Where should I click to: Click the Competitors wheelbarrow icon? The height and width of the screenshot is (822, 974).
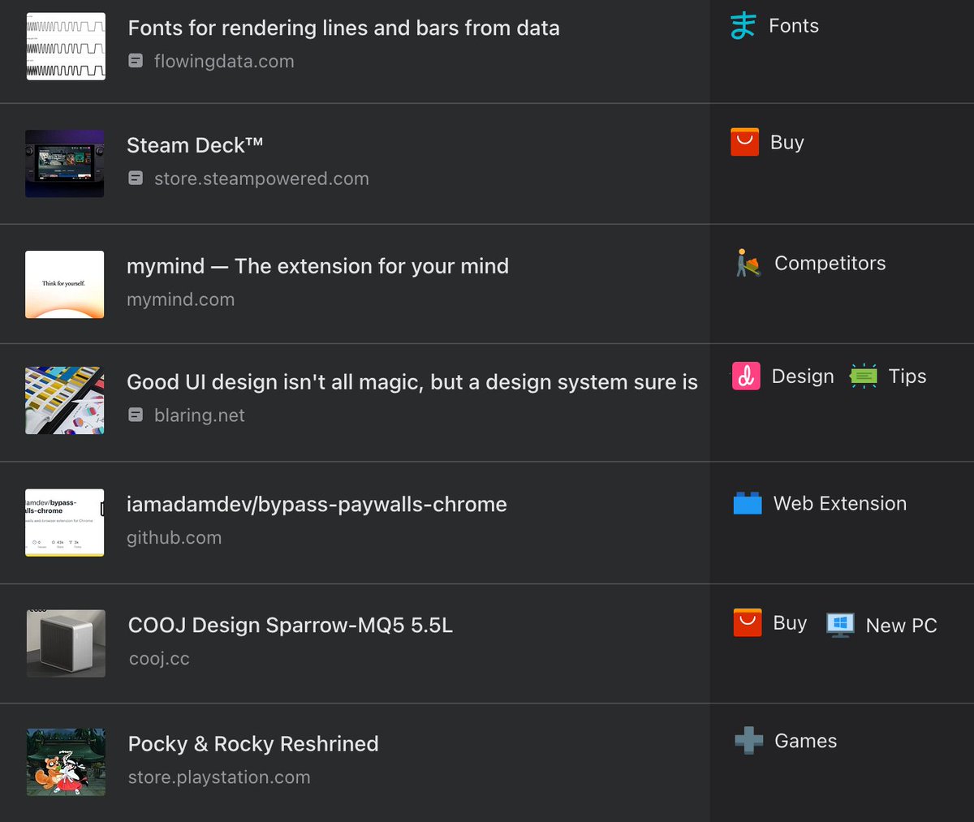click(748, 263)
